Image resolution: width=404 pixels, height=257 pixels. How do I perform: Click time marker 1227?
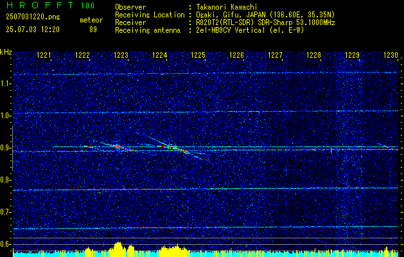click(275, 55)
